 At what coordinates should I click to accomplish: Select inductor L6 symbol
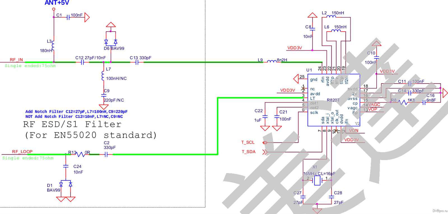[336, 31]
